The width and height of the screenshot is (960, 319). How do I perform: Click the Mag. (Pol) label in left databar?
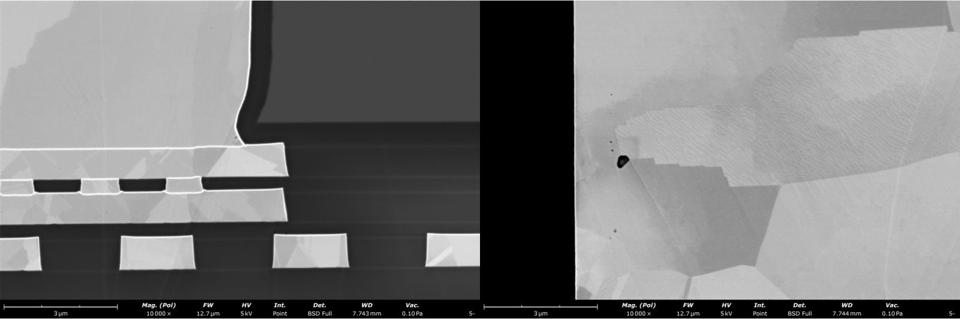(x=158, y=305)
